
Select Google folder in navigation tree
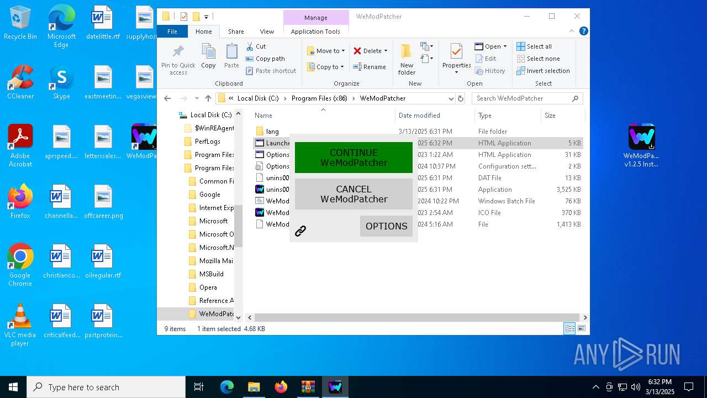tap(209, 195)
